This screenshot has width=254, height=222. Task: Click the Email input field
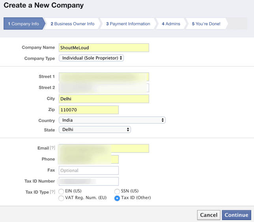(x=104, y=148)
